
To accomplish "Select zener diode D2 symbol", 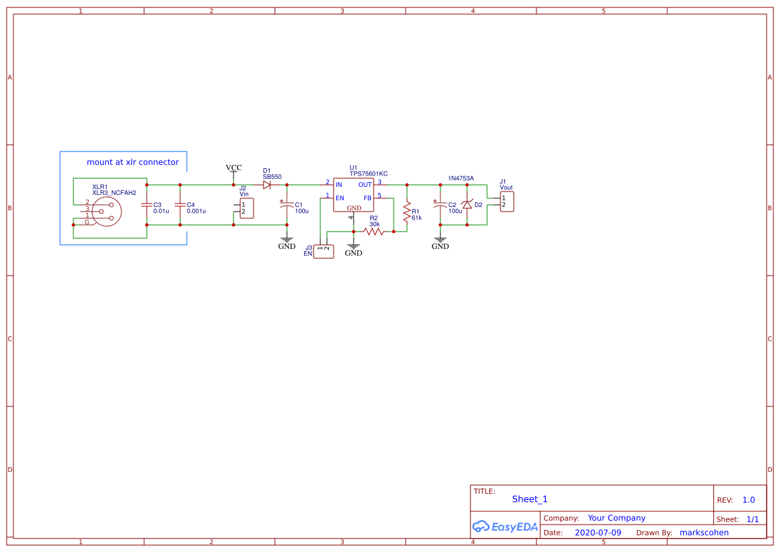I will (466, 204).
